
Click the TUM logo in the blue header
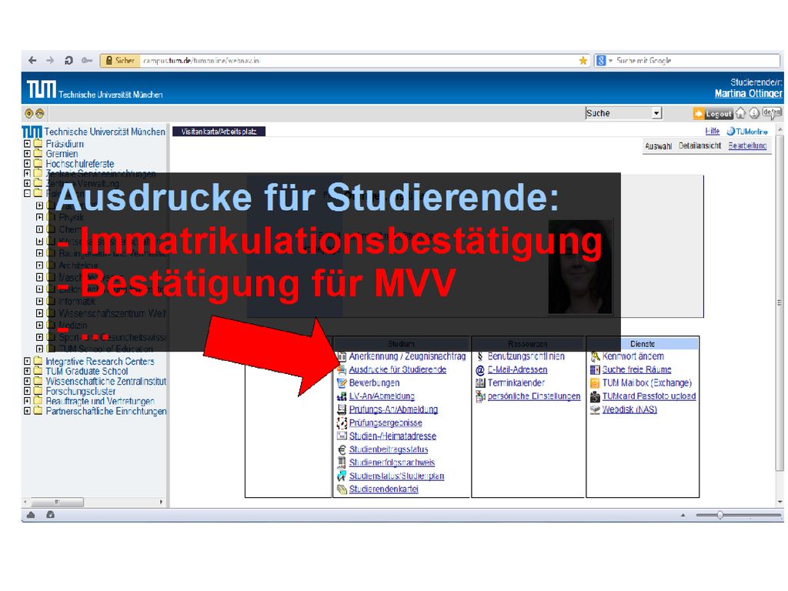point(42,89)
